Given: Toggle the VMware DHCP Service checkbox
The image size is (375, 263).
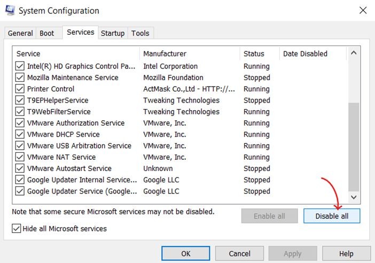Looking at the screenshot, I should click(20, 134).
